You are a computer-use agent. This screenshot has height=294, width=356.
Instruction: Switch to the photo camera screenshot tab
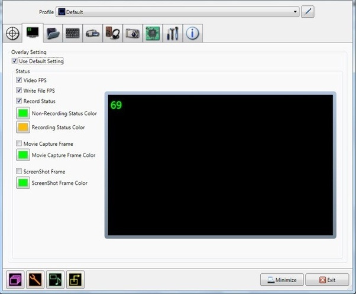pyautogui.click(x=132, y=34)
